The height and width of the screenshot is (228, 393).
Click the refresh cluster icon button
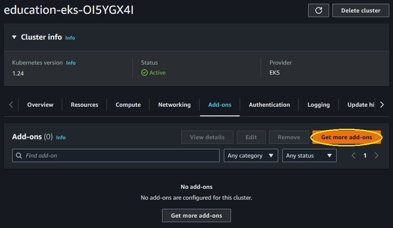318,10
